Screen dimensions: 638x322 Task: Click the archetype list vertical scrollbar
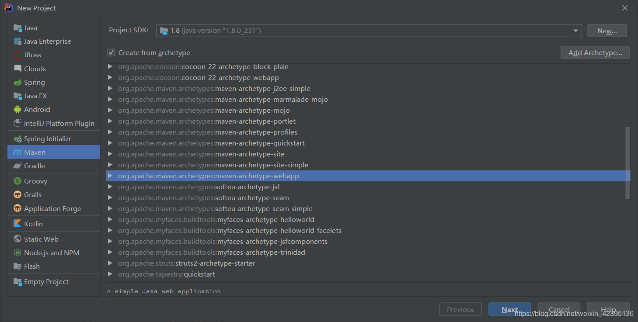point(628,163)
